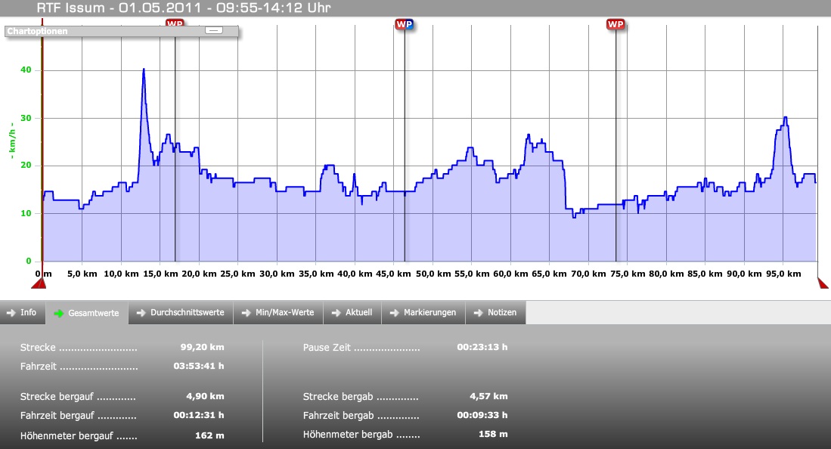Open the Min/Max-Werte tab
The image size is (831, 449).
click(x=278, y=313)
